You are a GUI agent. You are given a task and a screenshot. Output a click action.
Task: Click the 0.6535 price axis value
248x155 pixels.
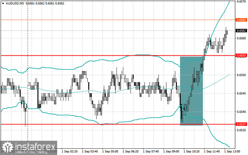coord(241,130)
